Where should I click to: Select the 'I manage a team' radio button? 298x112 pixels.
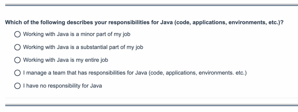[17, 73]
